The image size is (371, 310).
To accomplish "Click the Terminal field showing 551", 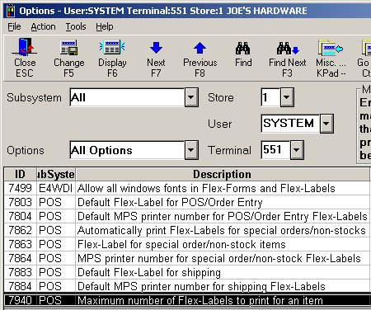I will coord(275,150).
